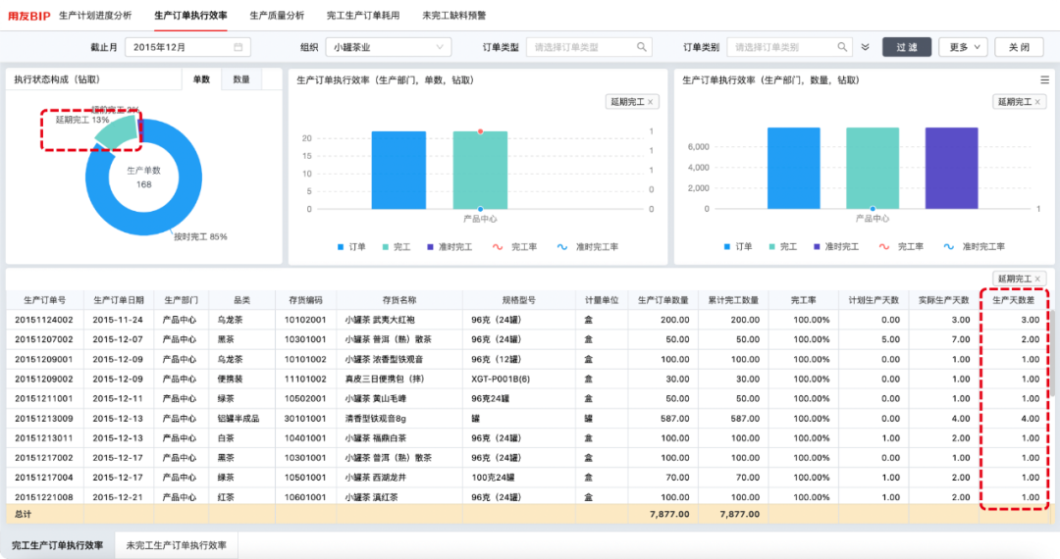Toggle 准时完工 legend in 数量 chart
Screen dimensions: 1060x559
coord(836,247)
